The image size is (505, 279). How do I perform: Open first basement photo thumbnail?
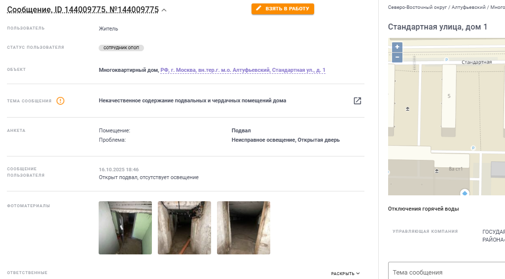(x=125, y=228)
